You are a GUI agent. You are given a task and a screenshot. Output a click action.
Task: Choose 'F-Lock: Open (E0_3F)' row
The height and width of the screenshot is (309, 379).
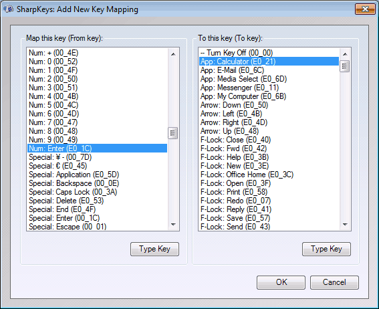pos(269,183)
